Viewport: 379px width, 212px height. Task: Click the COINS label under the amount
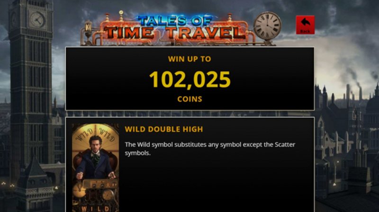[x=190, y=99]
